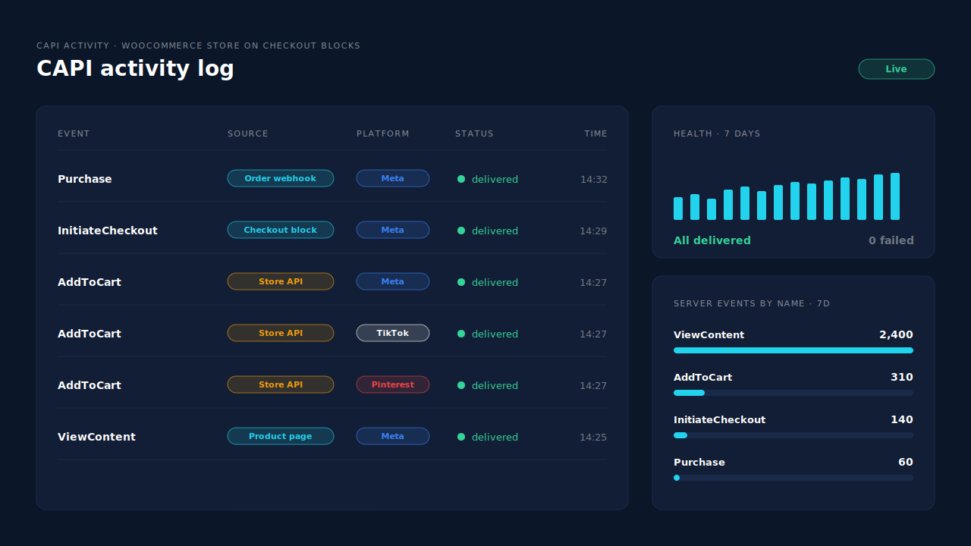Click the Product page source tag
Screen dimensions: 971x546
pos(281,436)
